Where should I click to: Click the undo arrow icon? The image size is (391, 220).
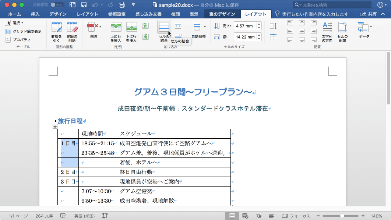[95, 5]
